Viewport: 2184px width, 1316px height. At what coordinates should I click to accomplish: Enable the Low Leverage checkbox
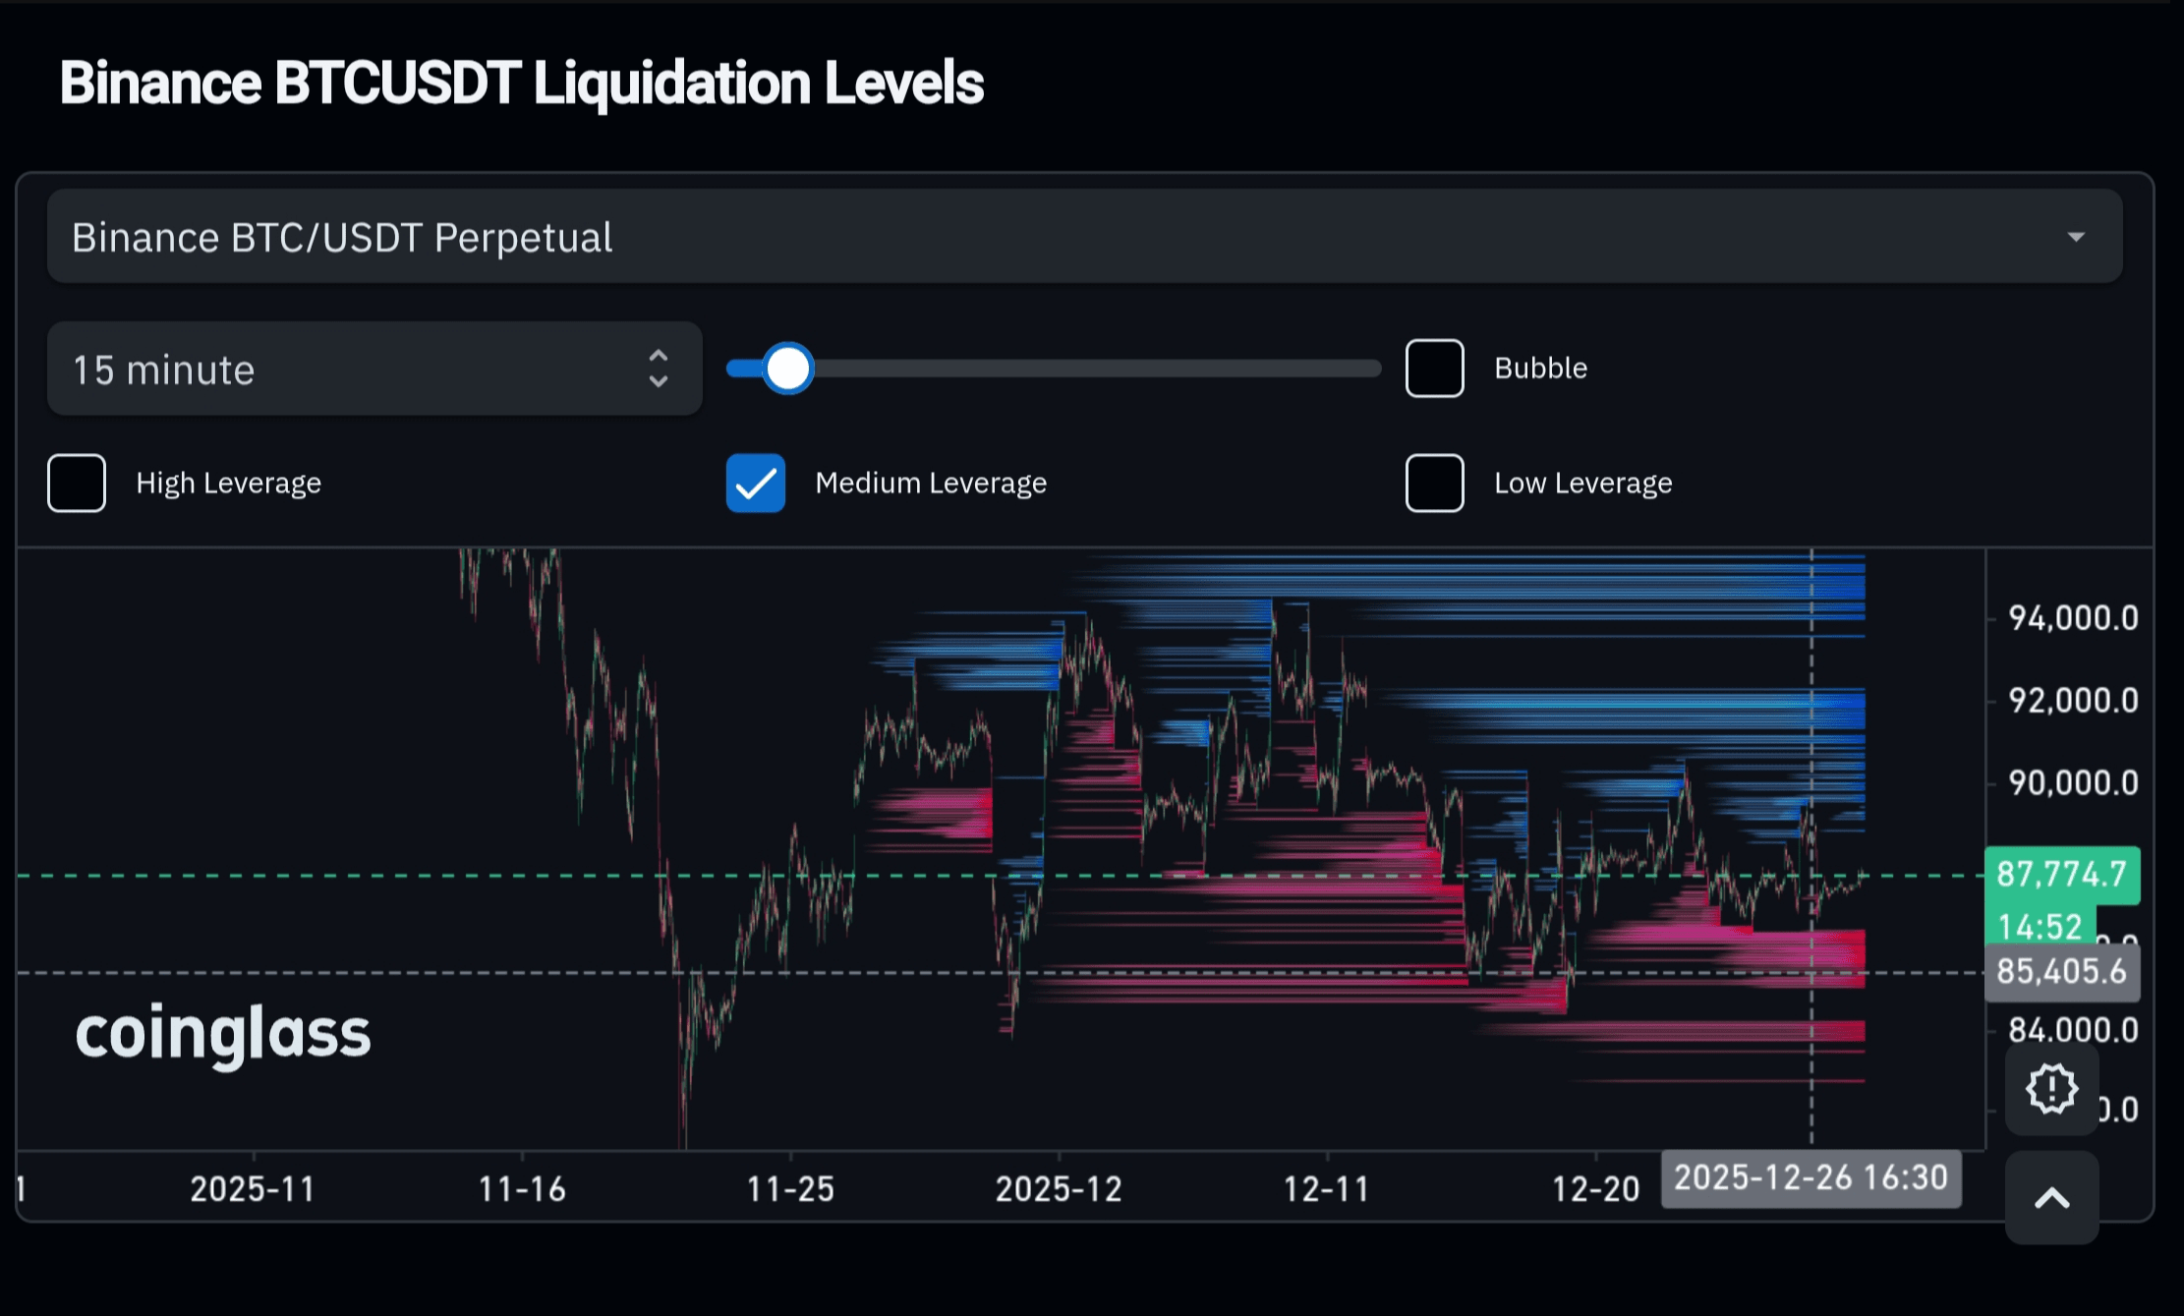coord(1434,483)
